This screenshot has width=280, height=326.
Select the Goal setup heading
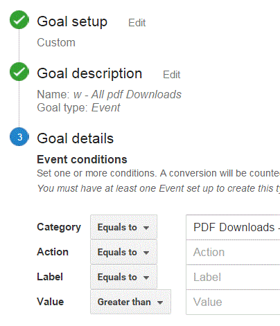[x=72, y=22]
